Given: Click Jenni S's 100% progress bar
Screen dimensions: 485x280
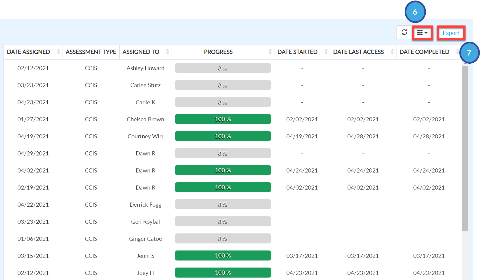Looking at the screenshot, I should (x=223, y=256).
